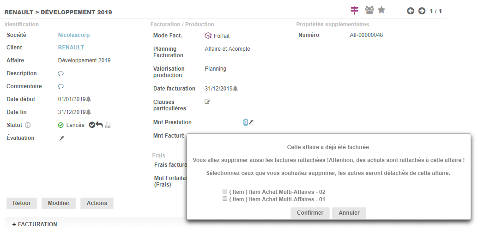The width and height of the screenshot is (496, 235).
Task: Go to the previous record arrow
Action: click(x=410, y=11)
